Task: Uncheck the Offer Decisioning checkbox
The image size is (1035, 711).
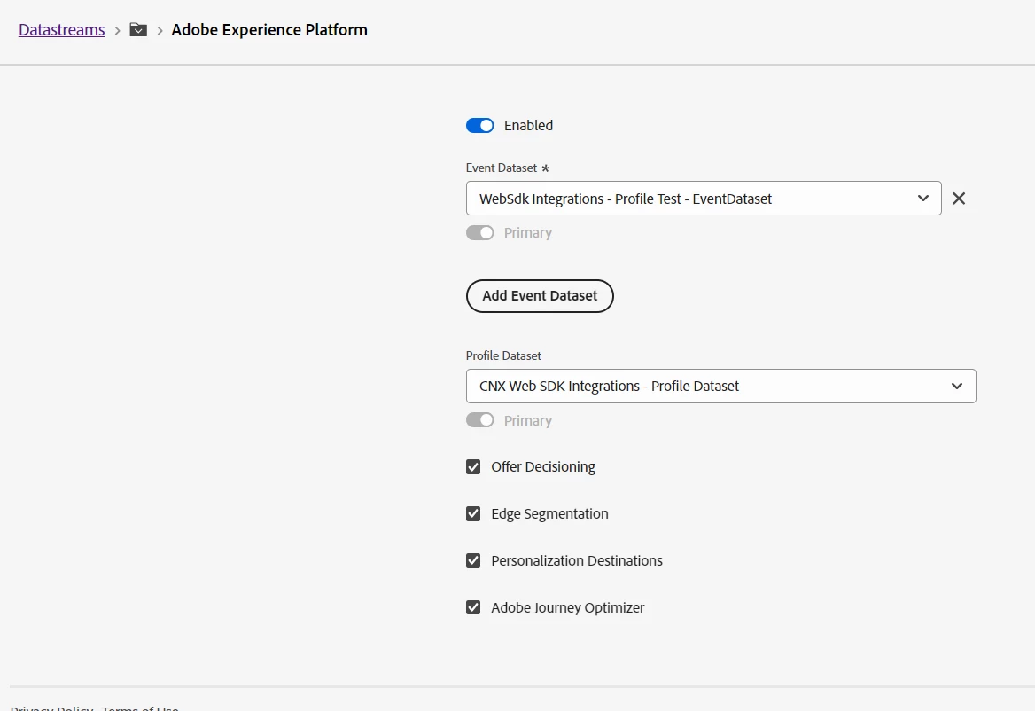Action: tap(473, 467)
